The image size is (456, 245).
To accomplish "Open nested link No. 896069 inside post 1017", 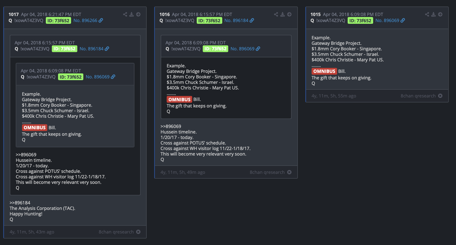I will click(x=98, y=77).
